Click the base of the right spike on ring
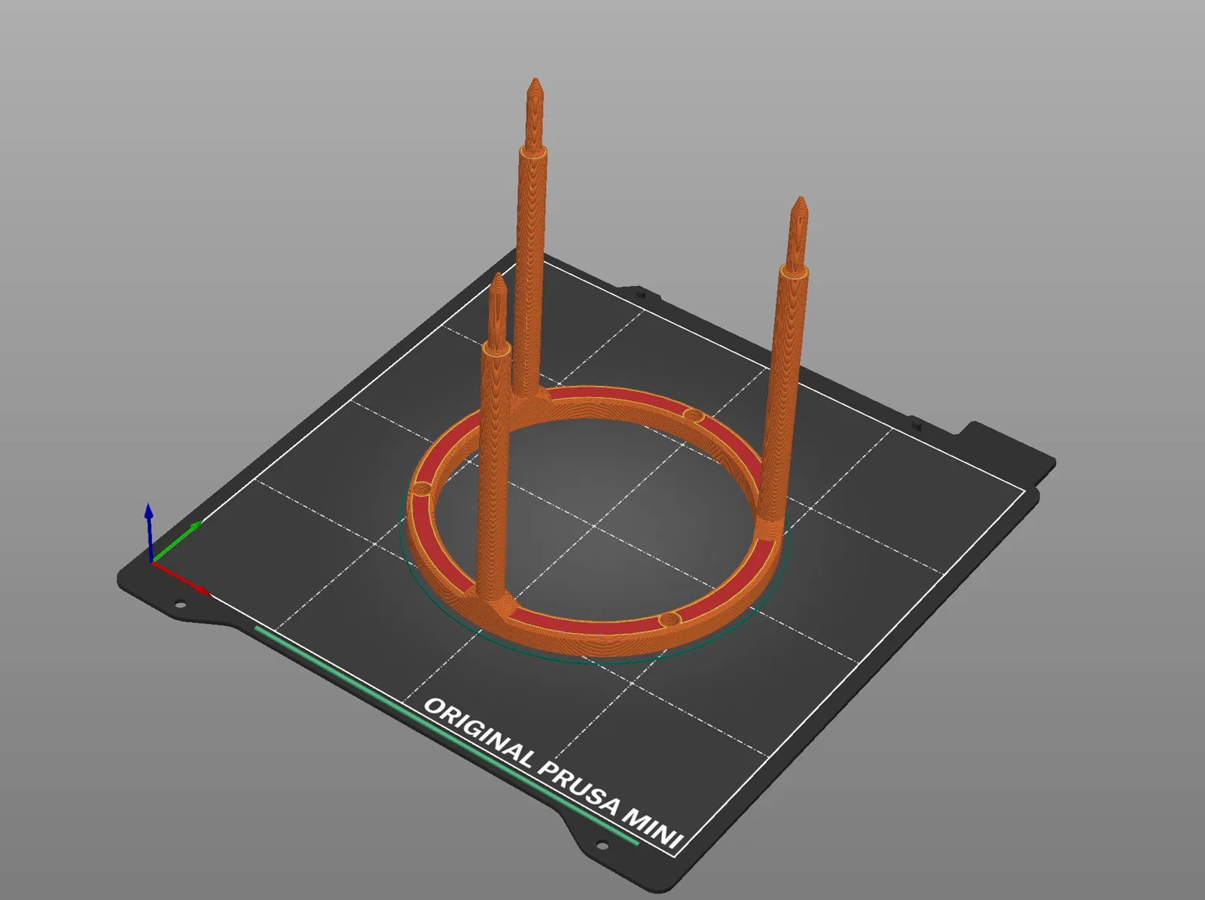 click(x=772, y=525)
